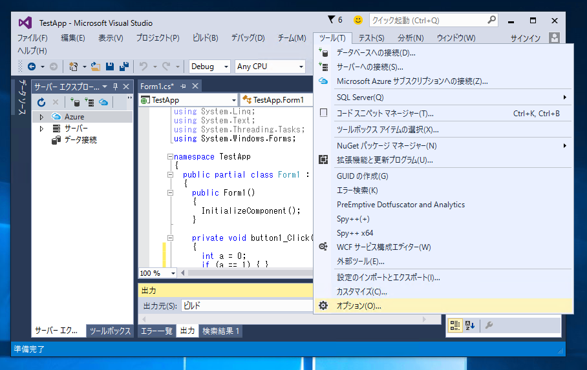
Task: Click the sign-in account avatar icon
Action: [555, 38]
